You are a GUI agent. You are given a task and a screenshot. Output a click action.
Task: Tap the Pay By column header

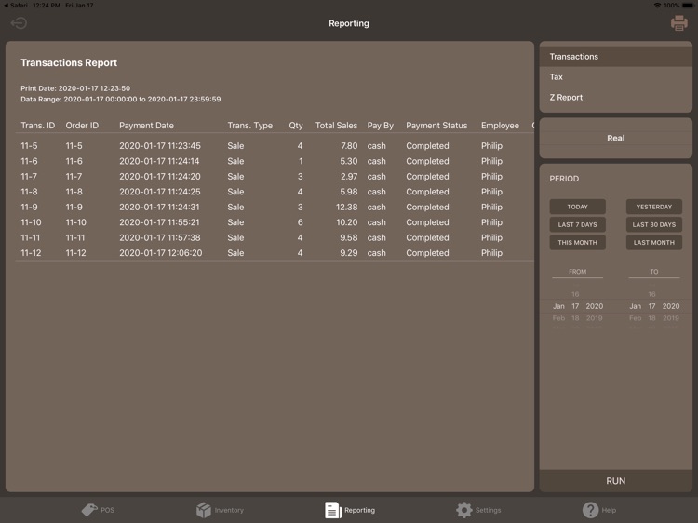pyautogui.click(x=380, y=126)
